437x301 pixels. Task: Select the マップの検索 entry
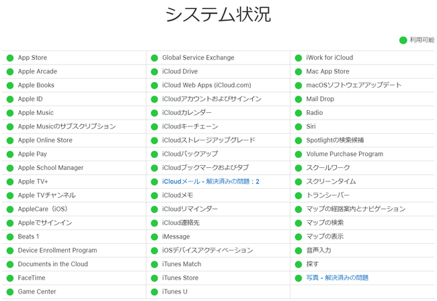tap(325, 223)
